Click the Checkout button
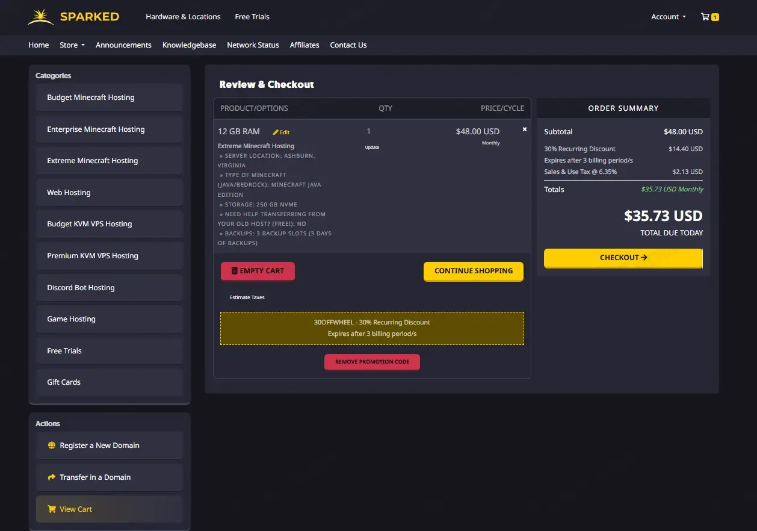The height and width of the screenshot is (531, 757). (x=623, y=258)
